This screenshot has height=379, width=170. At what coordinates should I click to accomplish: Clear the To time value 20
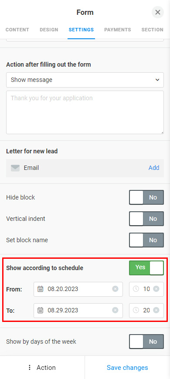156,310
